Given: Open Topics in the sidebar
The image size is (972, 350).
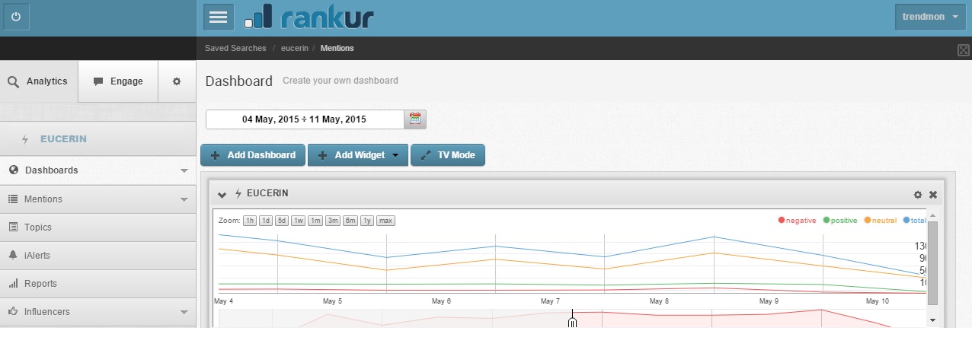Looking at the screenshot, I should point(38,228).
